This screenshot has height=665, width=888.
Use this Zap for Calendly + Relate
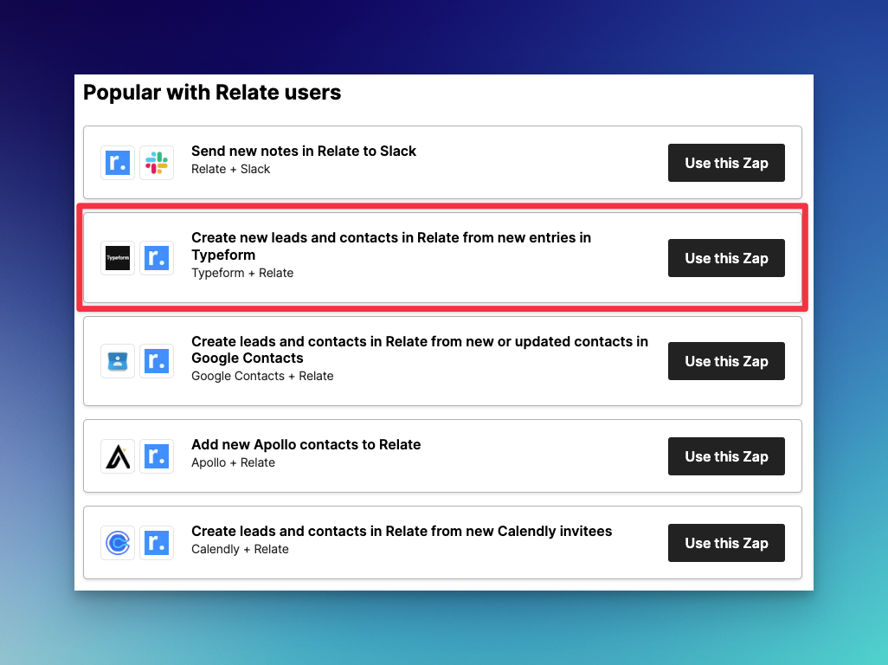[x=726, y=543]
